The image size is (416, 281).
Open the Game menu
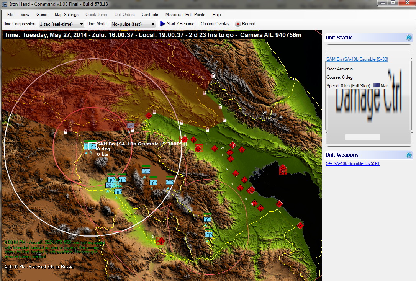click(x=42, y=15)
